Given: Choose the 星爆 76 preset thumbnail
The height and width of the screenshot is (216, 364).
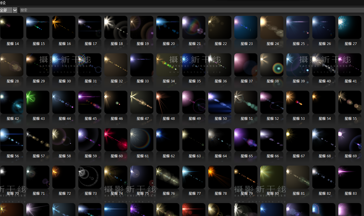Looking at the screenshot, I should click(168, 177).
